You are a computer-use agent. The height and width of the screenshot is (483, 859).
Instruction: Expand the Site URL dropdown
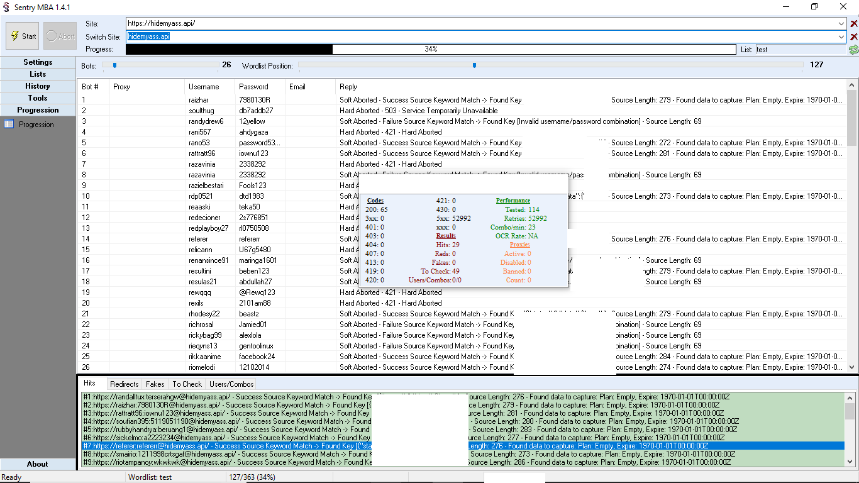841,23
